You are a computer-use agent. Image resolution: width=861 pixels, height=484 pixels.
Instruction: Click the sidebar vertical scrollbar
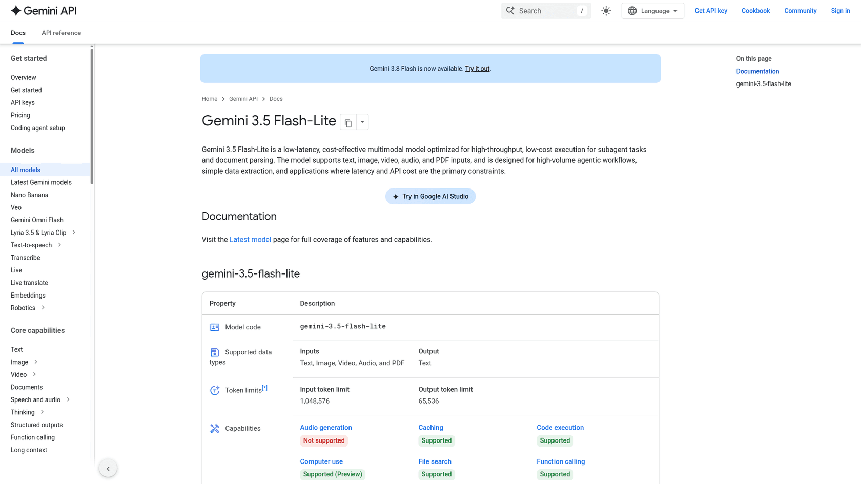point(92,115)
